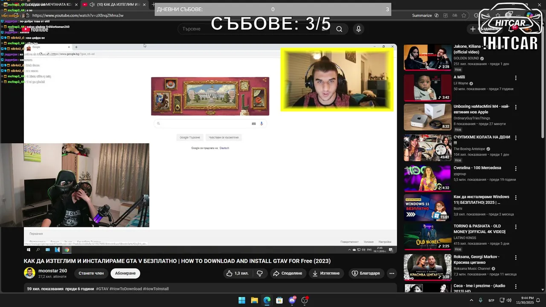The height and width of the screenshot is (307, 546).
Task: Open options for СЧУПИХМЕ КОЛАТА video
Action: pos(516,138)
